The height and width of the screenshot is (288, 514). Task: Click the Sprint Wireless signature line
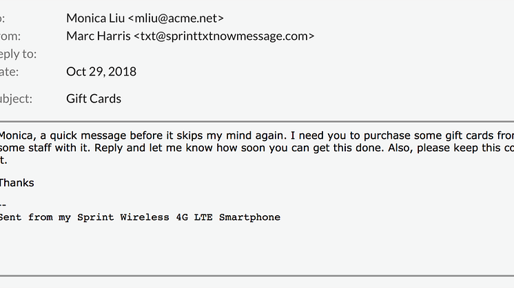point(140,217)
